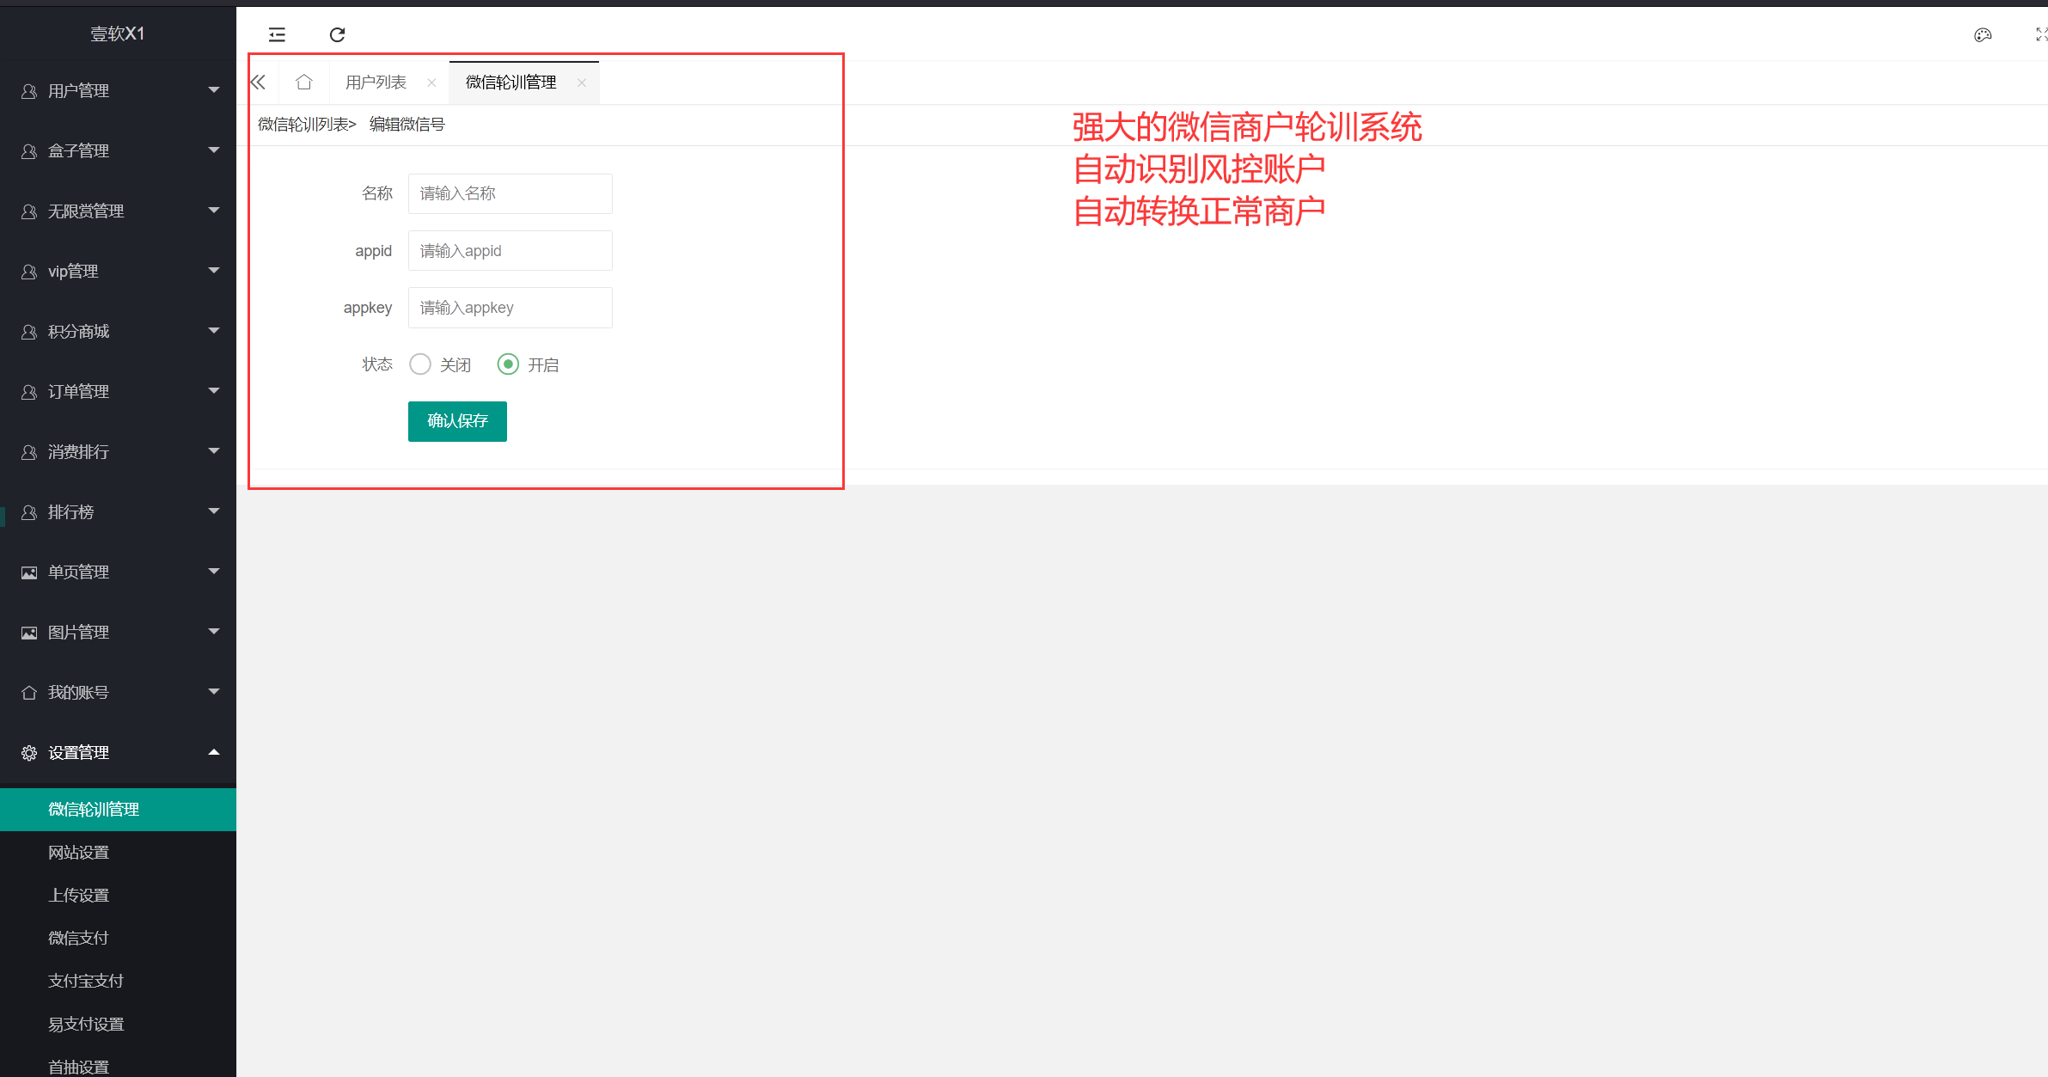Close the 用户列表 tab with its x
The height and width of the screenshot is (1077, 2048).
coord(431,82)
